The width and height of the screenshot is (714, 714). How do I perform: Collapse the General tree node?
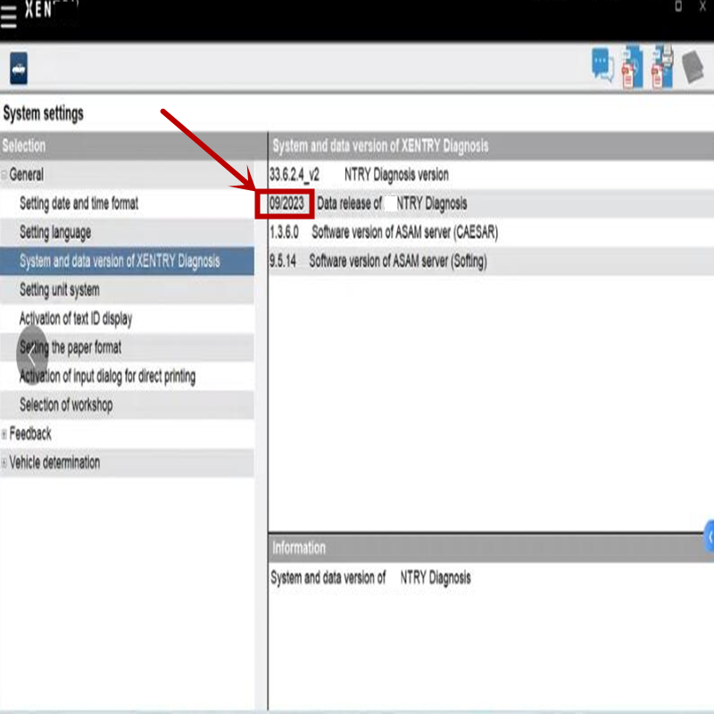click(x=4, y=174)
